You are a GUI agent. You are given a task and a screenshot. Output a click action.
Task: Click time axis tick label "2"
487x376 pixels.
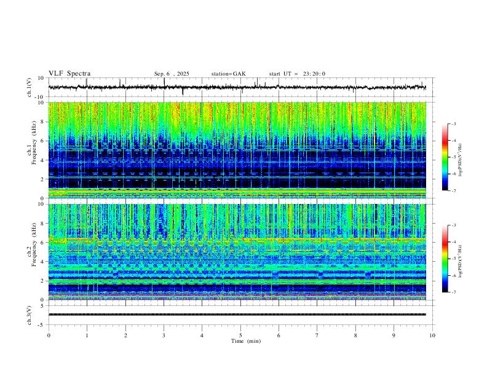pos(125,335)
